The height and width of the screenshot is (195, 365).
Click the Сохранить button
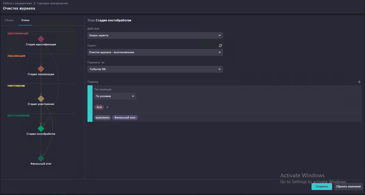[x=322, y=187]
